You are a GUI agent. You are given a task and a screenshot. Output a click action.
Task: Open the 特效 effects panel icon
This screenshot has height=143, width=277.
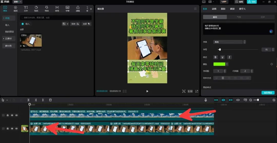click(x=46, y=9)
